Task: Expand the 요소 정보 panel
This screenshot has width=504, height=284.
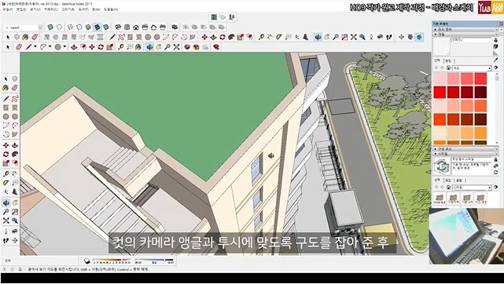Action: [465, 30]
